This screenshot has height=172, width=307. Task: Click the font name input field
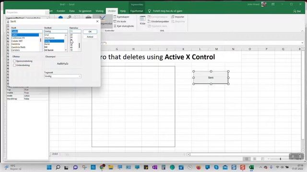tap(27, 31)
